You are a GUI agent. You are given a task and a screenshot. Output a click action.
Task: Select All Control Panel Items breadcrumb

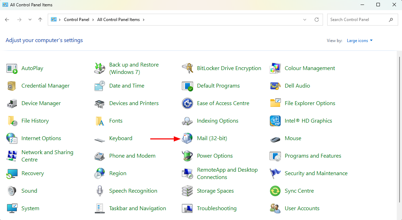[x=118, y=20]
